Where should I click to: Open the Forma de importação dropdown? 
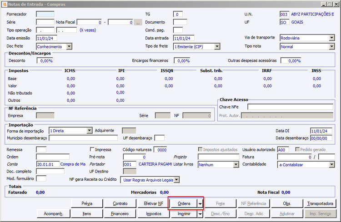coord(90,131)
